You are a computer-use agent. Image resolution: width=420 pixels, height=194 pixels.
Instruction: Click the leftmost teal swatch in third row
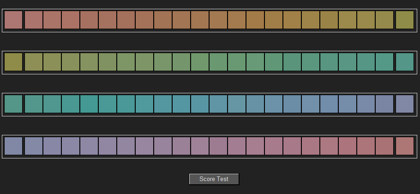click(x=13, y=104)
